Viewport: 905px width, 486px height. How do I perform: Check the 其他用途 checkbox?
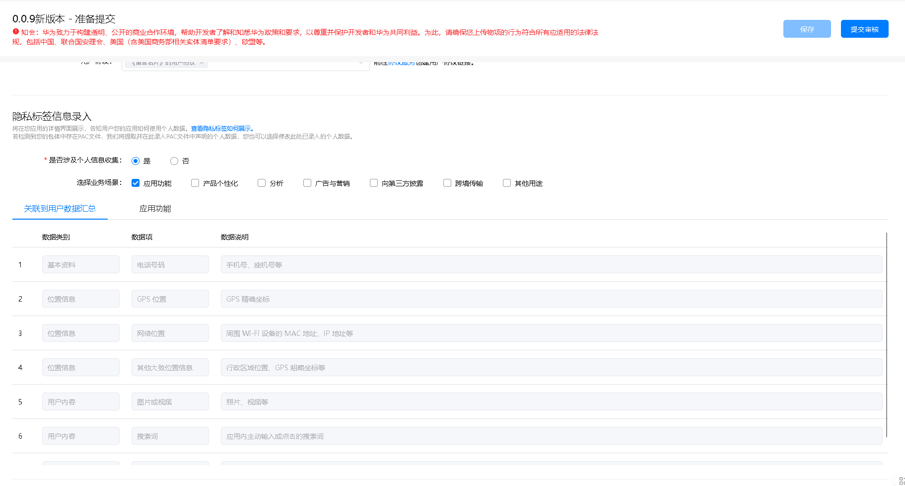[x=507, y=183]
